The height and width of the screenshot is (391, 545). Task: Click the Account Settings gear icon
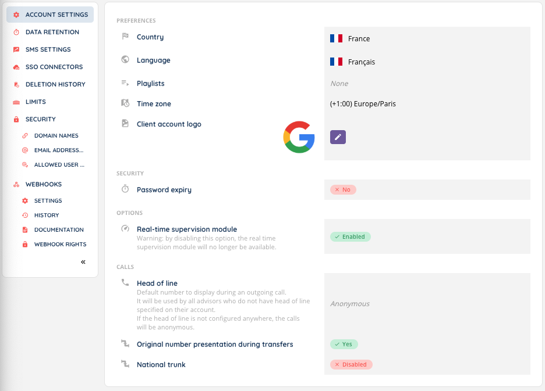(x=16, y=15)
